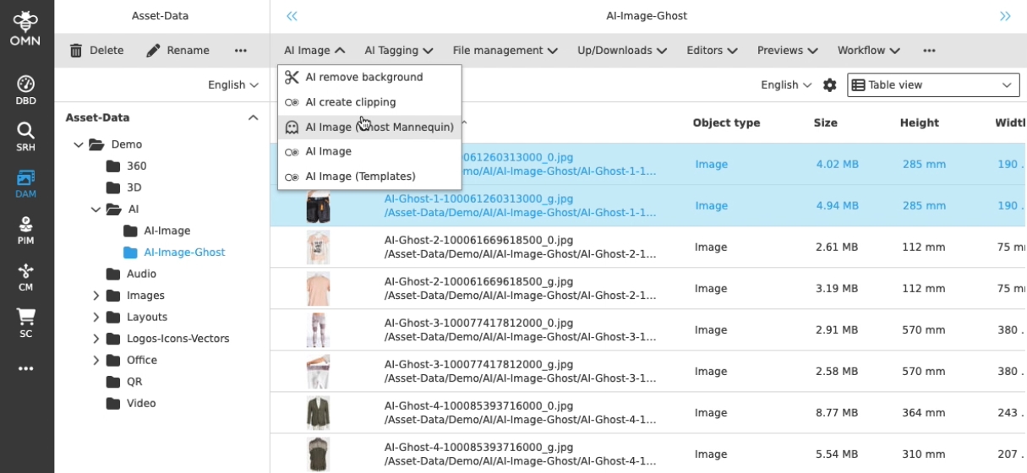Open the Editors menu
Screen dimensions: 1027x473
click(713, 51)
